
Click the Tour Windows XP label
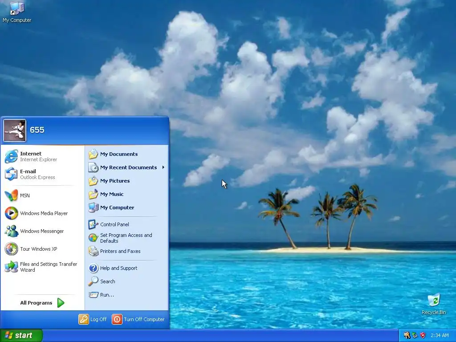(x=39, y=249)
